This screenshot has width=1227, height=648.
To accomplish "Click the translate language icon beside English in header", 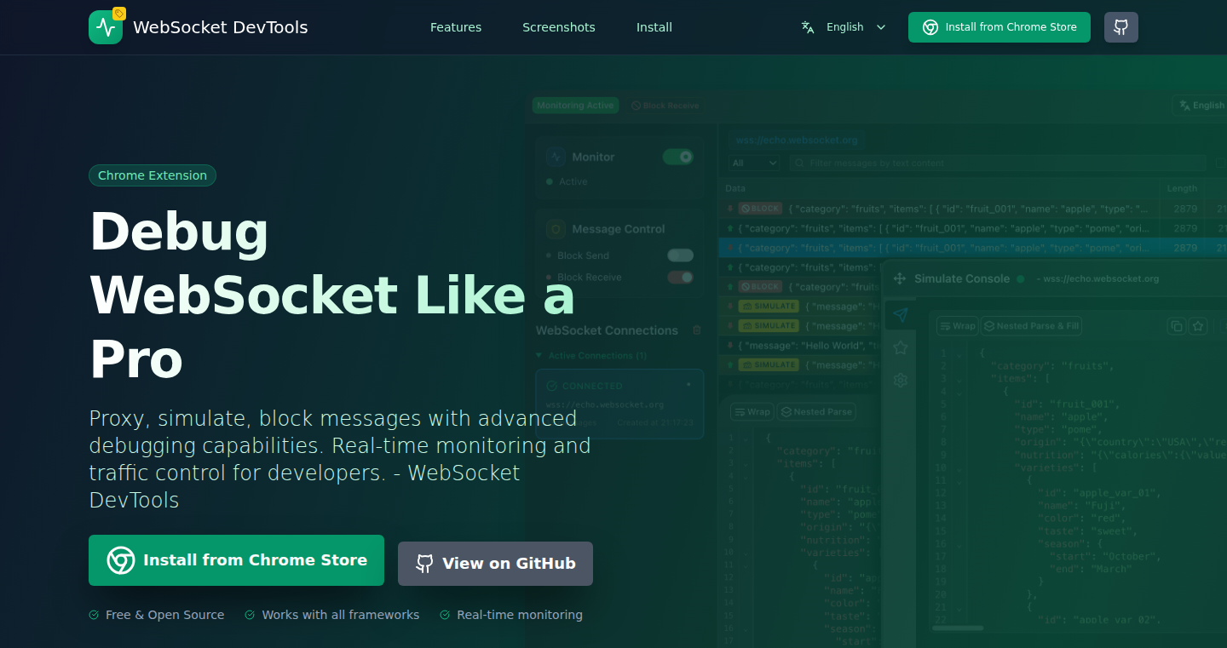I will pyautogui.click(x=808, y=27).
